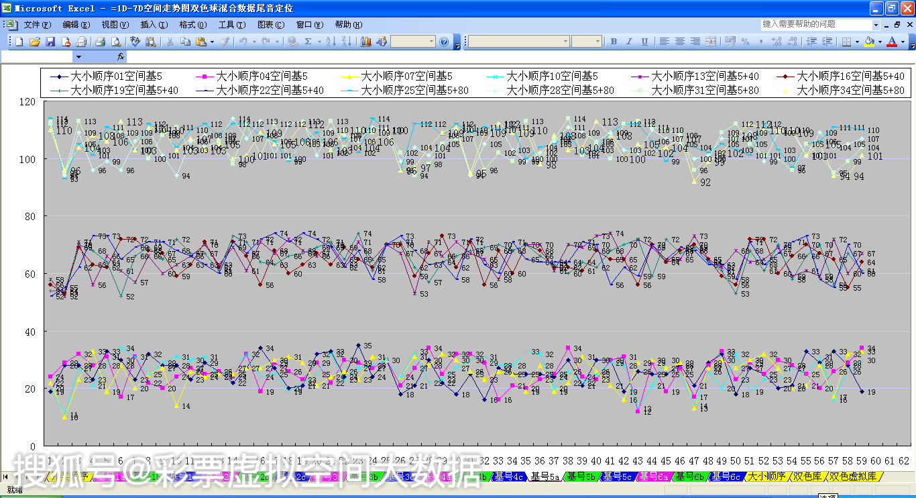Apply currency style
Screen dimensions: 916x498
click(x=730, y=41)
